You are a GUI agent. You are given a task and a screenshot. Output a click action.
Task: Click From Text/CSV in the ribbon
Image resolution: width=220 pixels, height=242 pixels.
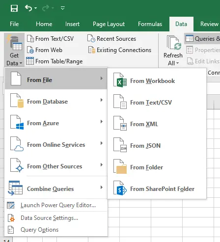[x=51, y=39]
